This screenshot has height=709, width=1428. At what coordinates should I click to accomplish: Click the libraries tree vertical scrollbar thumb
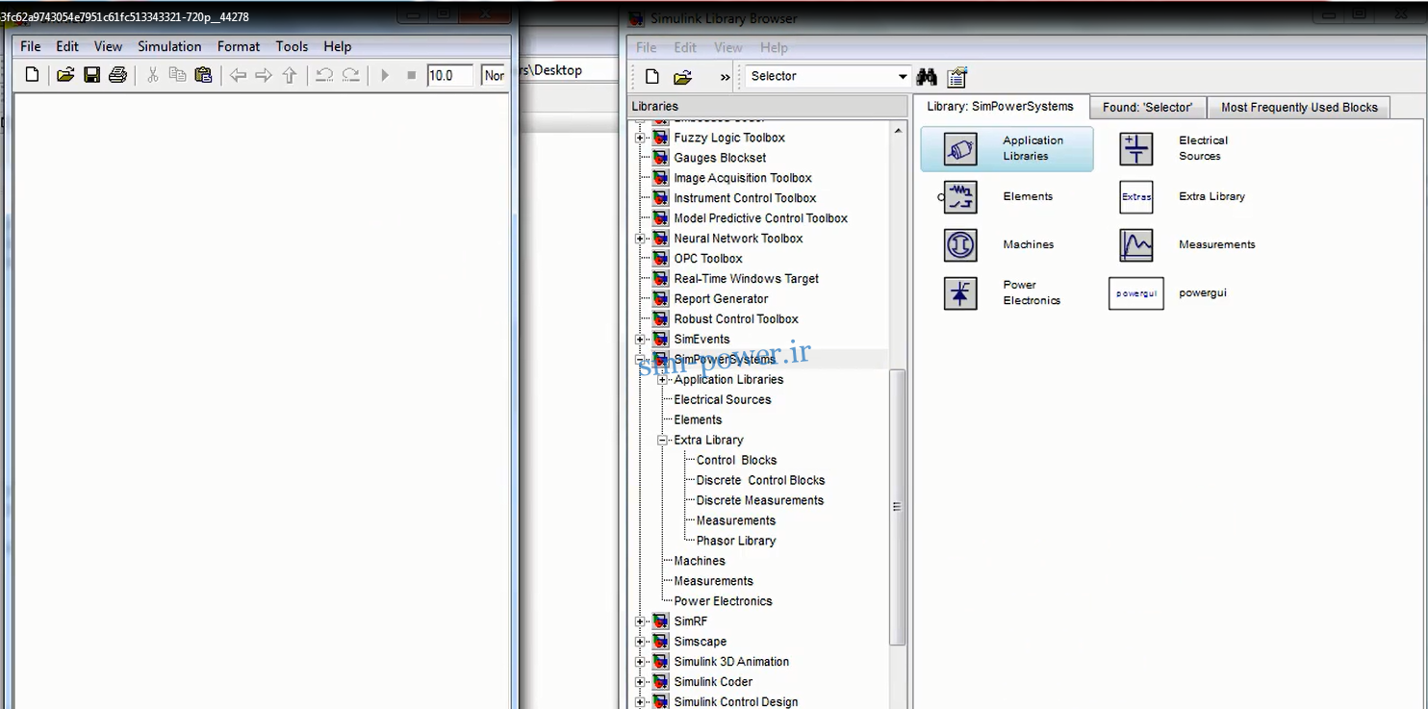[898, 507]
